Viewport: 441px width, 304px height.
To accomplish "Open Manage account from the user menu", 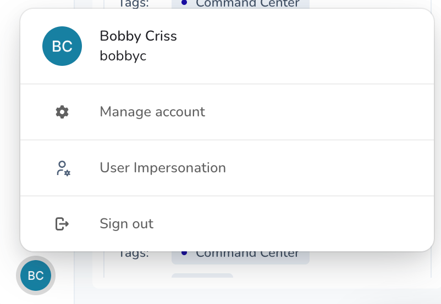I will pyautogui.click(x=227, y=112).
